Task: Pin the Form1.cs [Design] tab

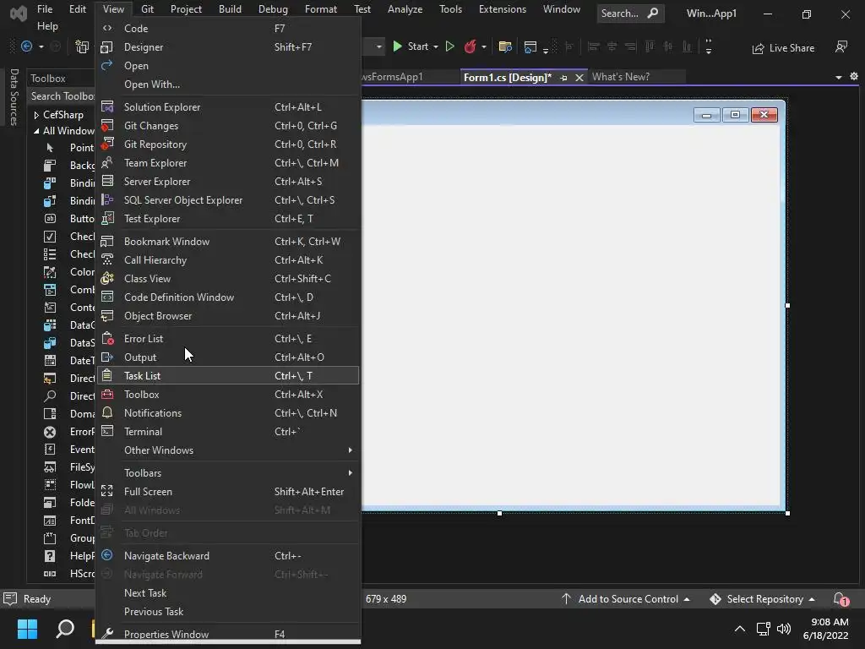Action: 563,78
